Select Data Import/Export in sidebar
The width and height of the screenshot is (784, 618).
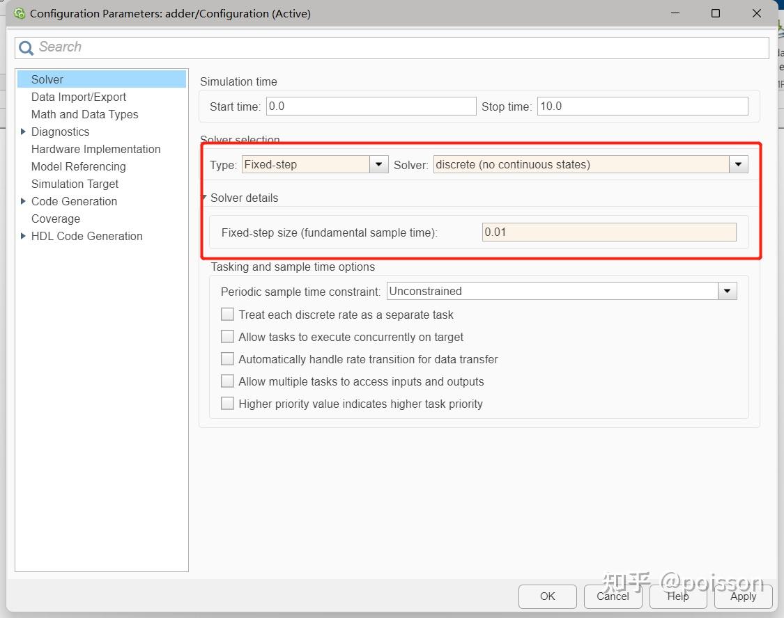click(x=79, y=97)
